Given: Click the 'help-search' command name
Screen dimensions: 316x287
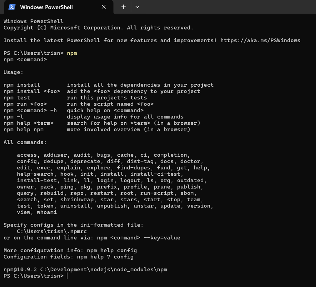Looking at the screenshot, I should click(x=35, y=174).
